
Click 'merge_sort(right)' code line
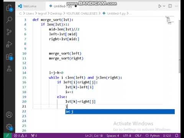coord(66,58)
